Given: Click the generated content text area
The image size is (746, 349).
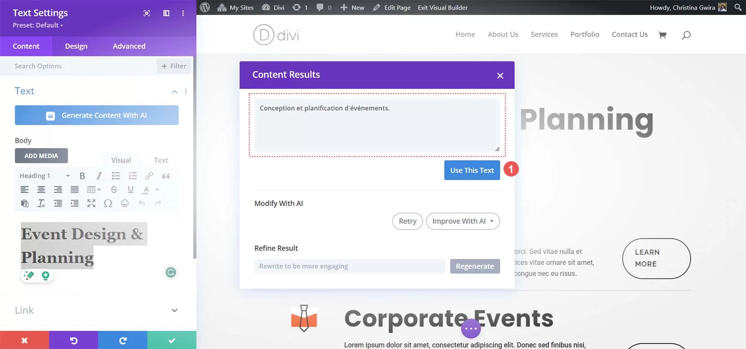Looking at the screenshot, I should (377, 125).
